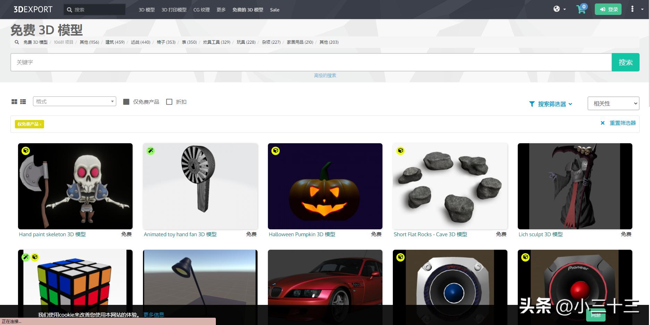This screenshot has width=650, height=325.
Task: Select the 建筑 (459) category link
Action: click(115, 42)
